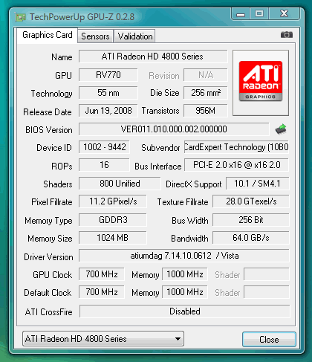Click the Memory Size value 1024 MB

click(113, 238)
